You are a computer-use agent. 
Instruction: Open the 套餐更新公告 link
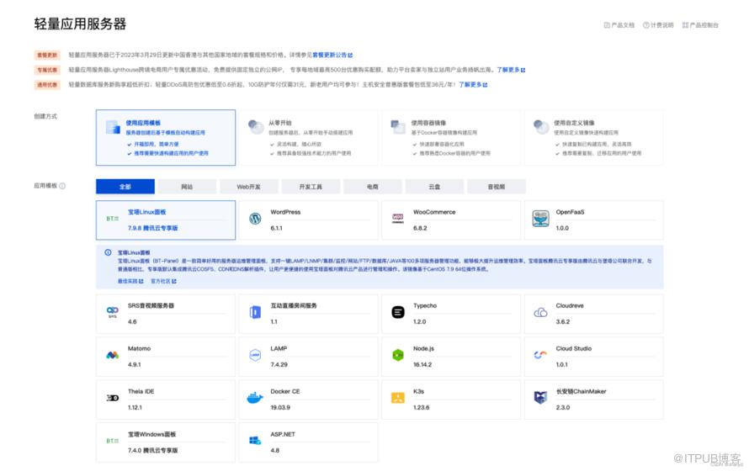[332, 55]
